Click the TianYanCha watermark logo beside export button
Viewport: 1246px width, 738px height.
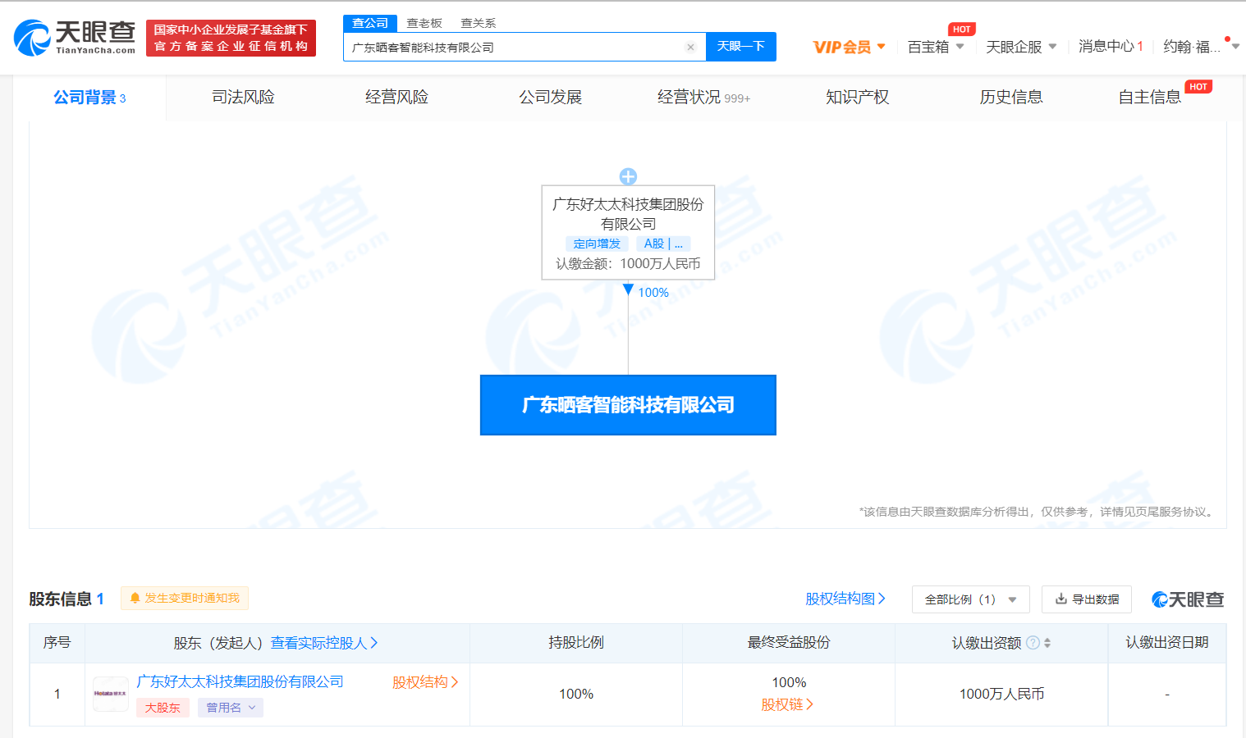(x=1188, y=599)
